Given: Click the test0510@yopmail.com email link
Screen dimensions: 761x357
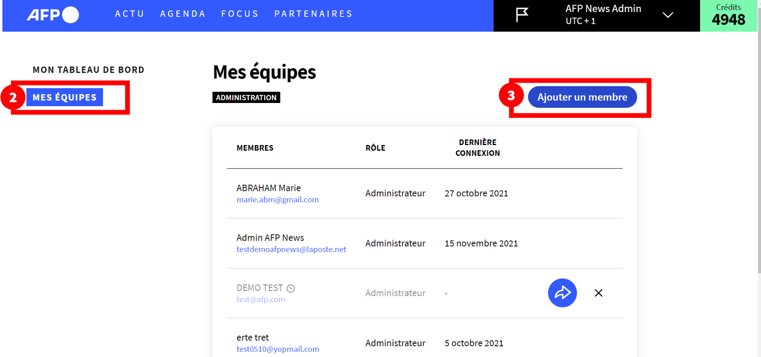Looking at the screenshot, I should pos(278,349).
